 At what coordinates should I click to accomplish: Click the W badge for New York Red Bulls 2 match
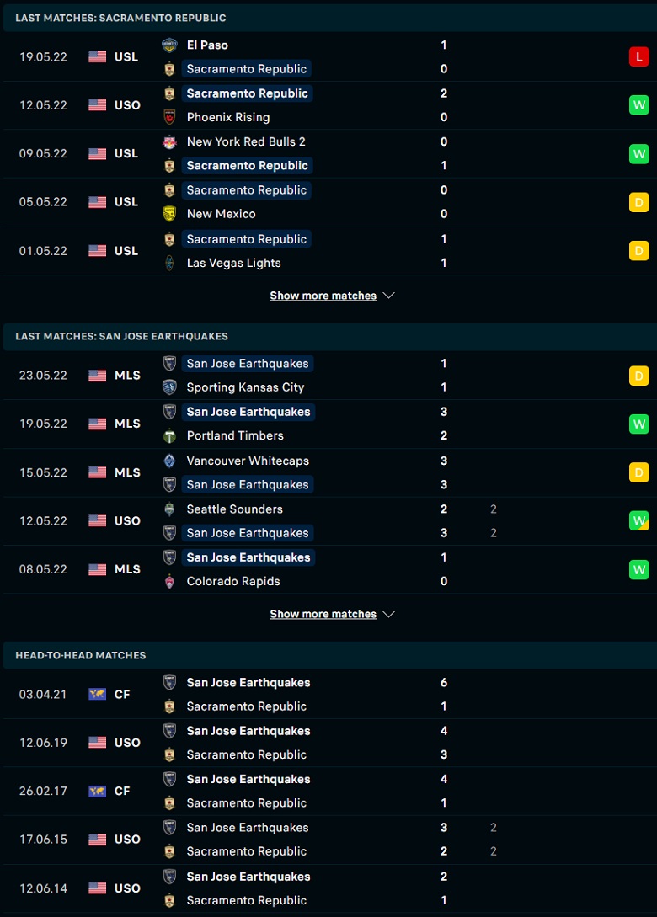coord(638,154)
